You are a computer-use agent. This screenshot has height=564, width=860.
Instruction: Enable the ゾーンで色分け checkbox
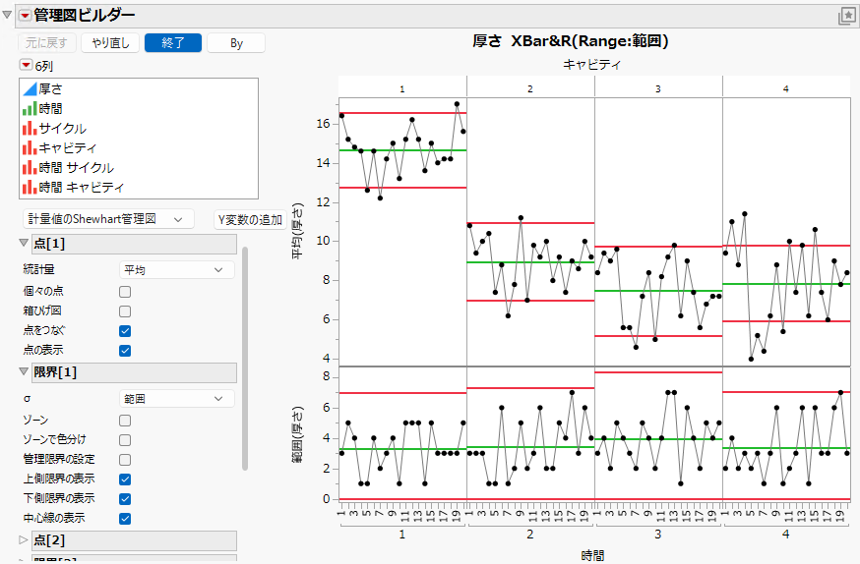point(125,440)
